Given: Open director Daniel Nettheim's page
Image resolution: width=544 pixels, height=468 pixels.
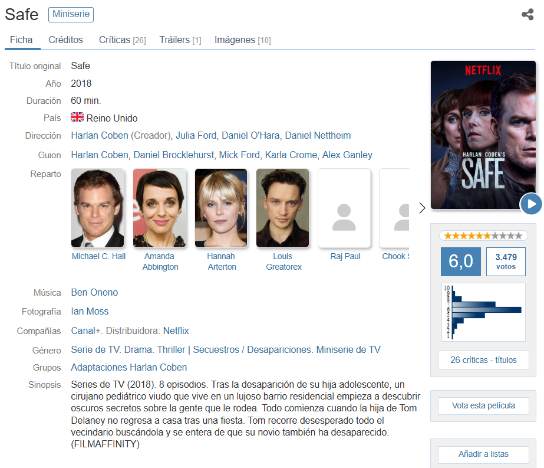Looking at the screenshot, I should tap(318, 136).
